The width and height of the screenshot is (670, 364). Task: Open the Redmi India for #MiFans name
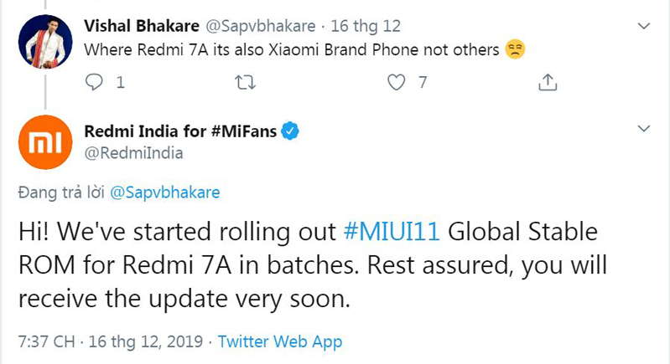point(182,131)
